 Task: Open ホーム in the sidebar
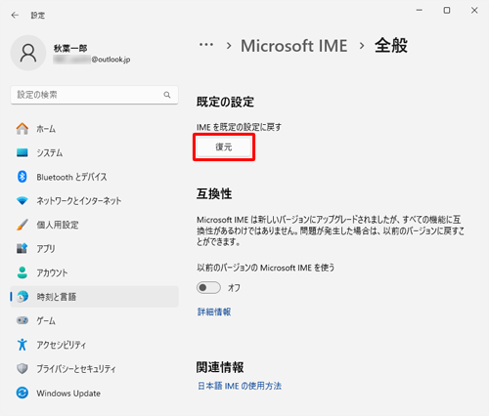[x=95, y=129]
